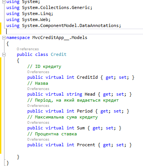Click the Procent property name
This screenshot has width=143, height=168.
point(86,145)
